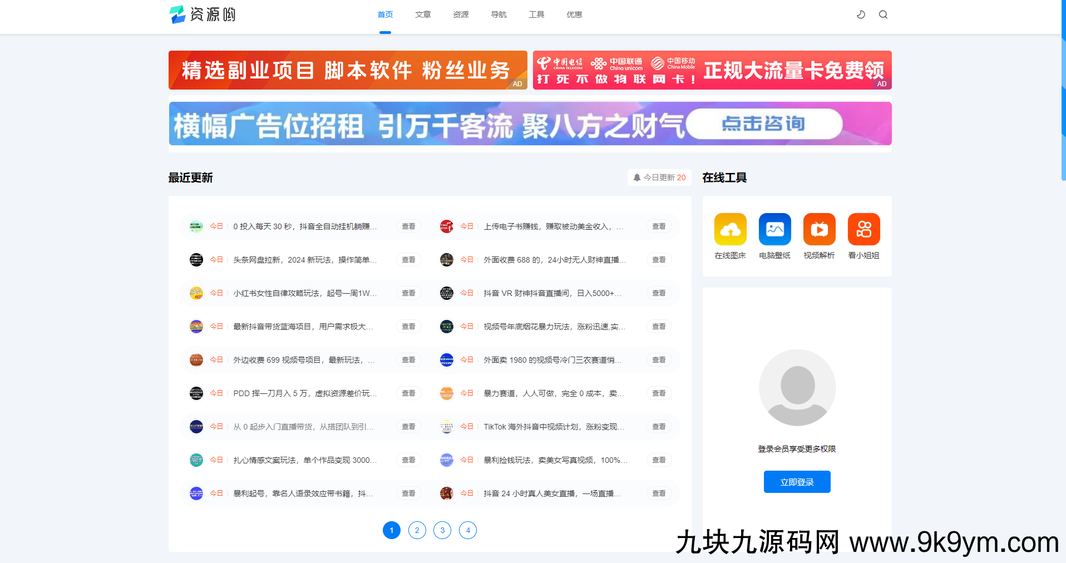Click the 看小姐姐 tool icon
Screen dimensions: 1066x563
[863, 229]
